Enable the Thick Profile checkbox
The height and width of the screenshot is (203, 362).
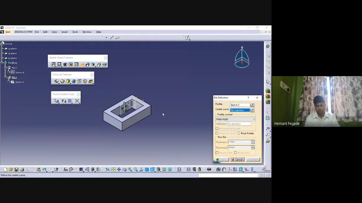239,133
